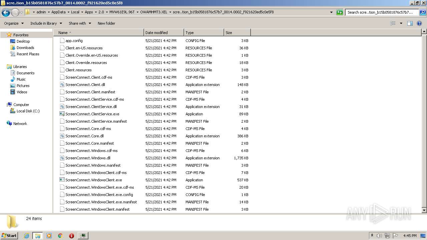Open Videos library in sidebar
This screenshot has width=427, height=240.
22,92
